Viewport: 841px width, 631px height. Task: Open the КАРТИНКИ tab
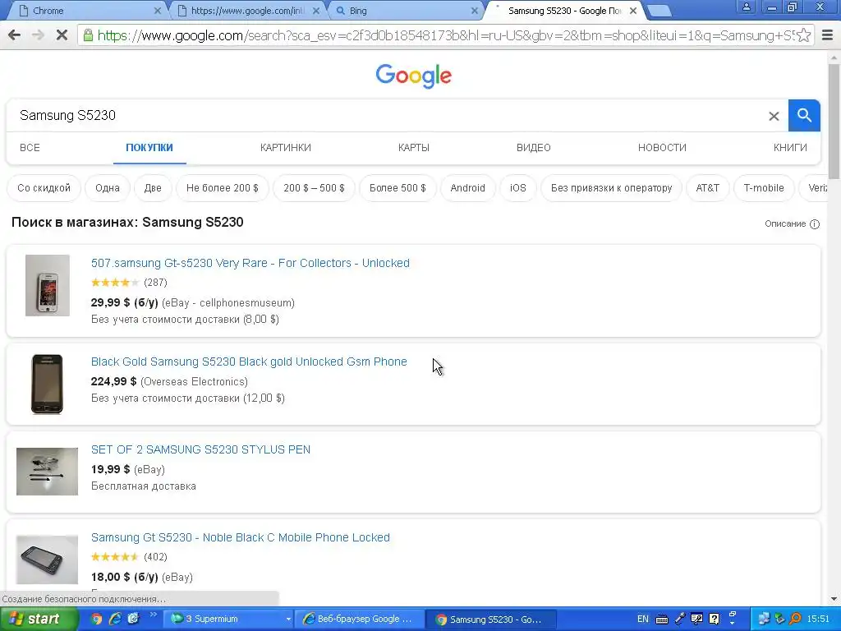(285, 148)
